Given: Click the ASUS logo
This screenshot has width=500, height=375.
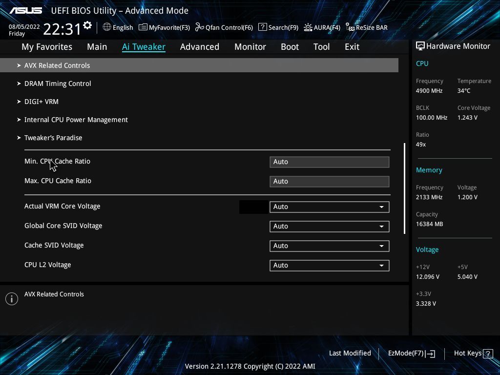Looking at the screenshot, I should click(x=25, y=11).
